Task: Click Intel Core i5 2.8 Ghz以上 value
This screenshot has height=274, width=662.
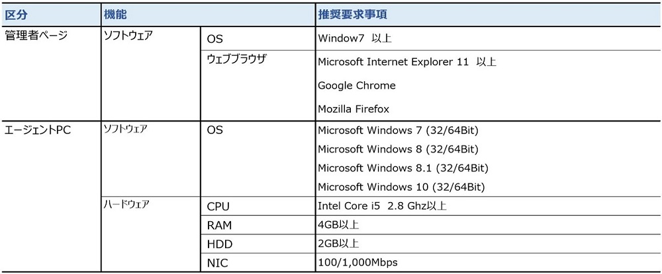Action: tap(382, 207)
